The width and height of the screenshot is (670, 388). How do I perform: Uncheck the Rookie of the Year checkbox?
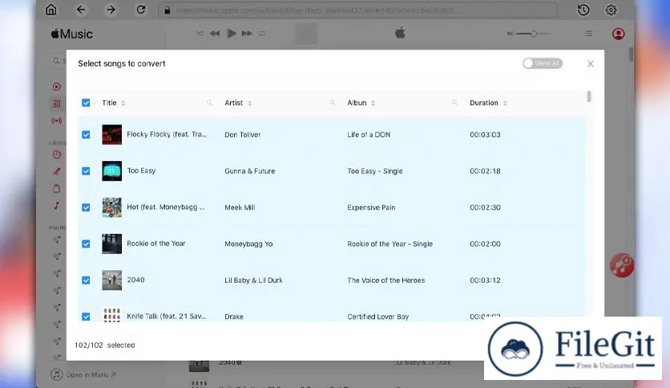point(86,244)
